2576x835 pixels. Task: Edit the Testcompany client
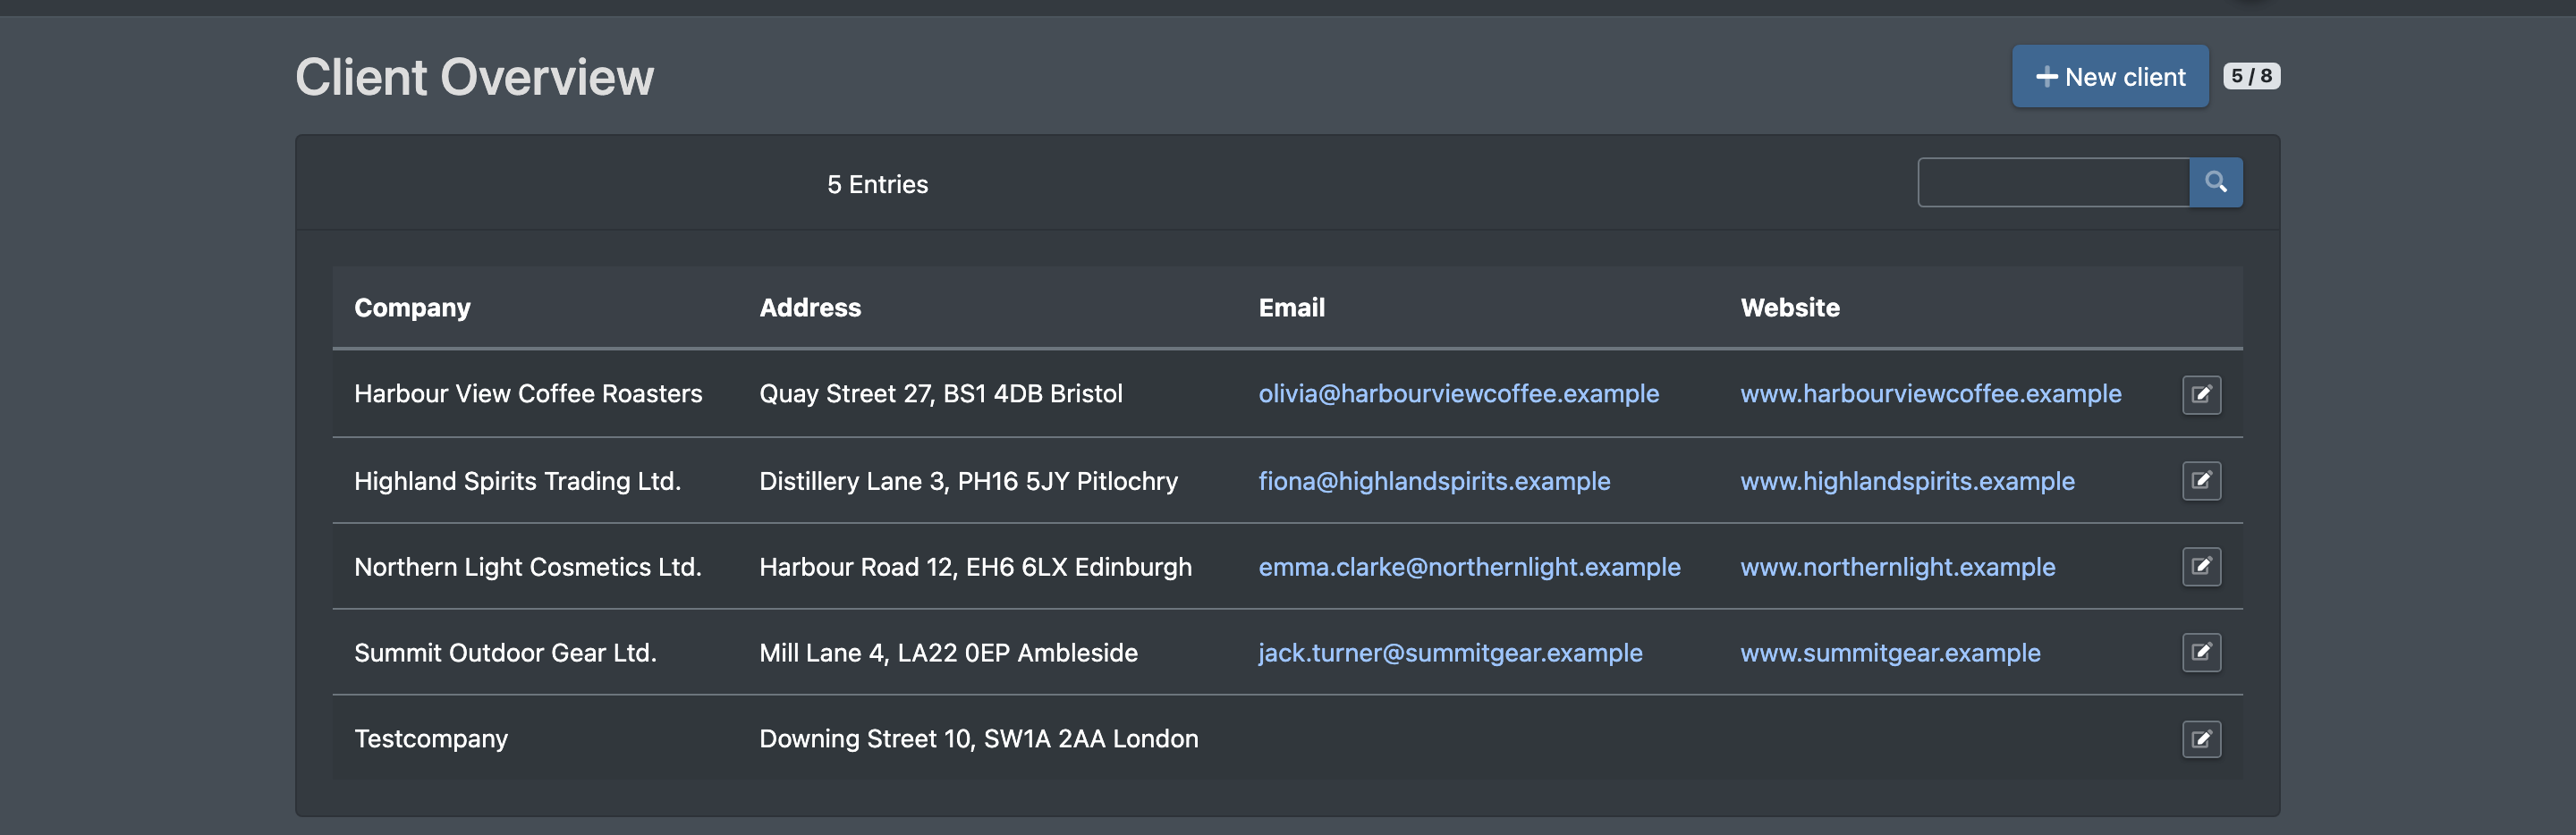point(2201,739)
